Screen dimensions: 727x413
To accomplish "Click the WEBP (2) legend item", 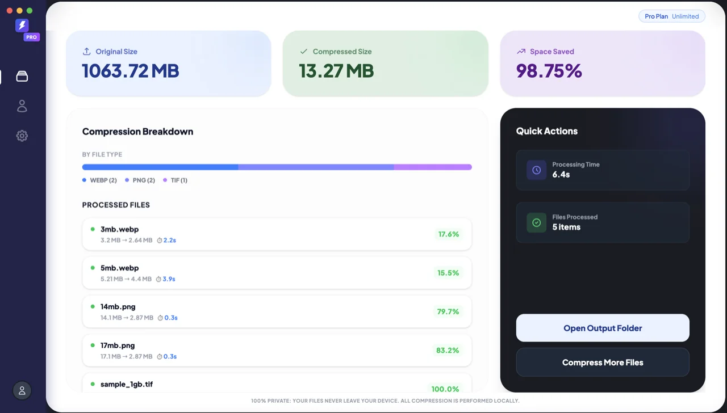I will pyautogui.click(x=99, y=180).
